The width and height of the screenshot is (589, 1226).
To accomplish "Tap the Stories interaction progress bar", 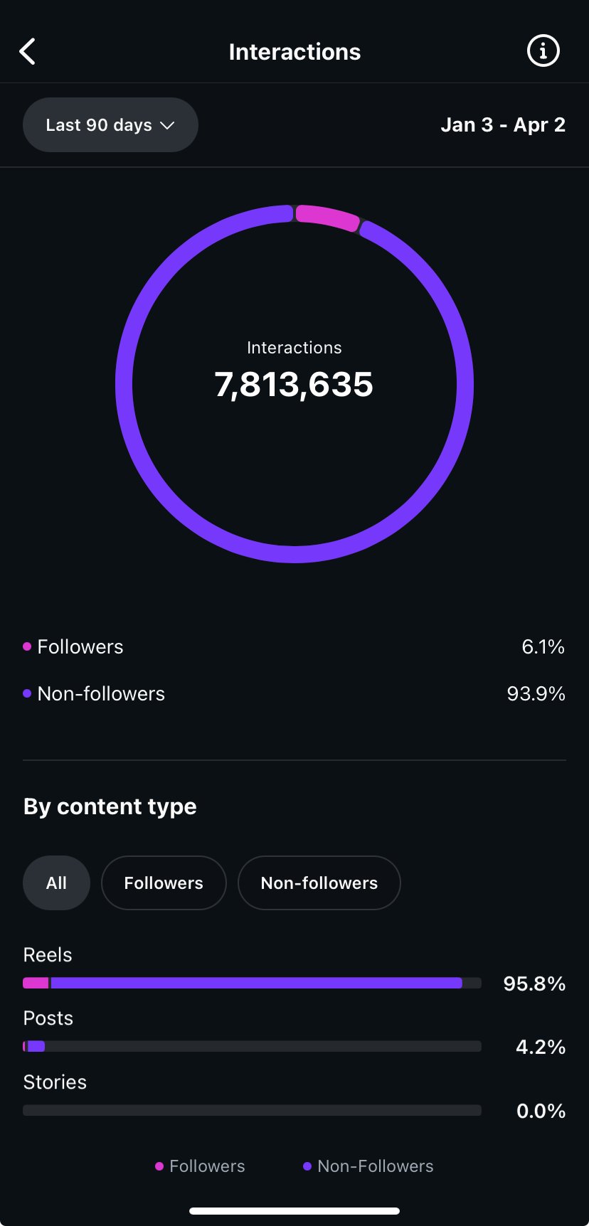I will coord(252,1110).
